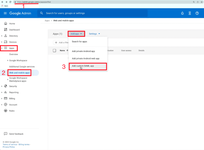Open the tasks hourglass icon
The height and width of the screenshot is (150, 204).
[x=190, y=13]
